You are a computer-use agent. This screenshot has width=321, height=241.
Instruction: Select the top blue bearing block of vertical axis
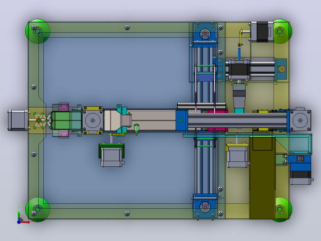(x=205, y=35)
